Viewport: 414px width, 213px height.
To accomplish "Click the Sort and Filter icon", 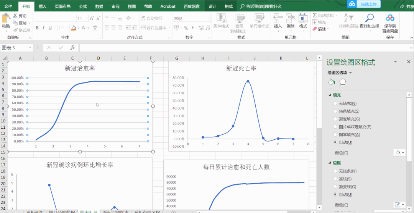I will 349,18.
